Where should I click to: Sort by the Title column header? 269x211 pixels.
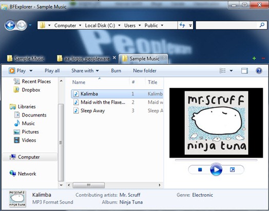pos(152,82)
